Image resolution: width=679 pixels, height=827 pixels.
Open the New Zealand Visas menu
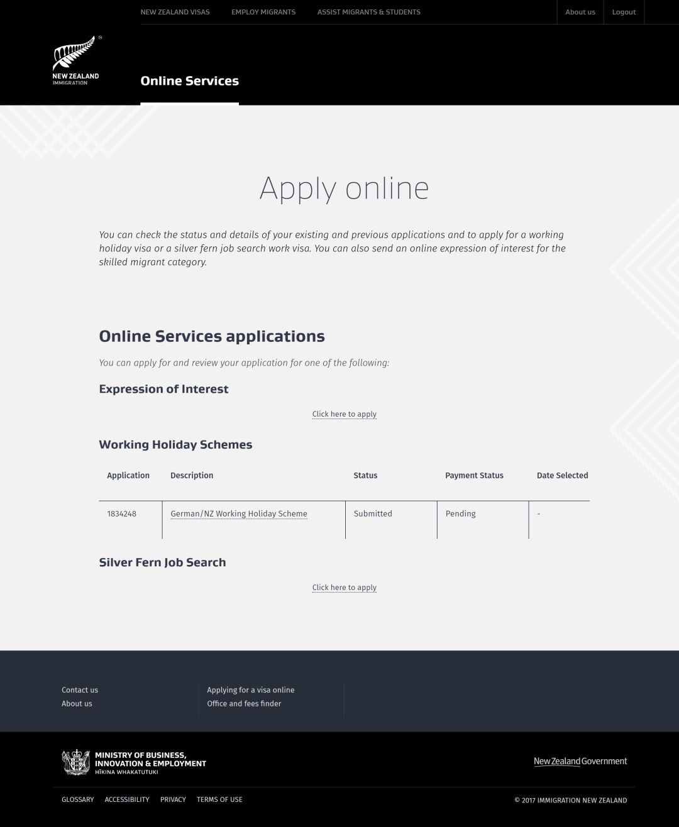tap(175, 12)
